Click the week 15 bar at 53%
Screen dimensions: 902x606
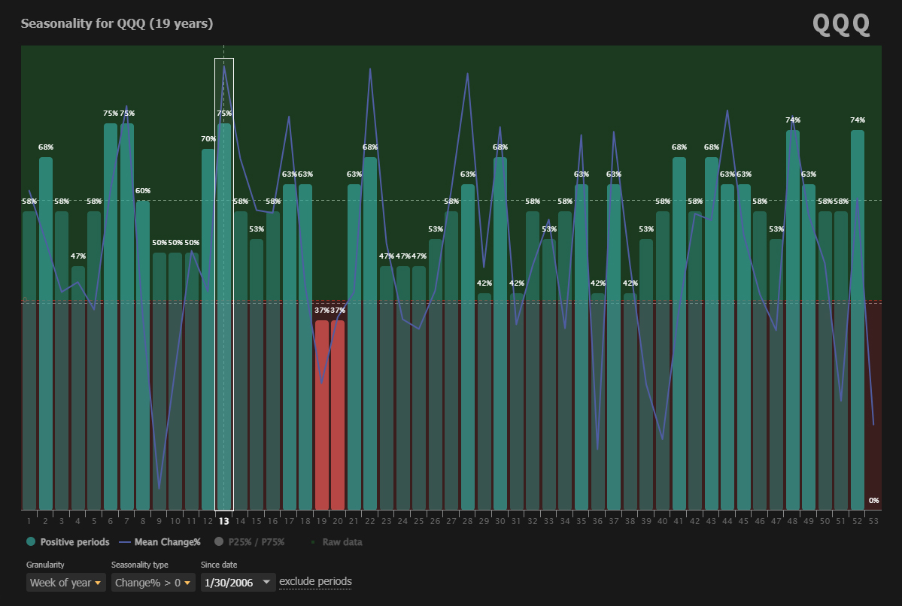click(x=257, y=374)
